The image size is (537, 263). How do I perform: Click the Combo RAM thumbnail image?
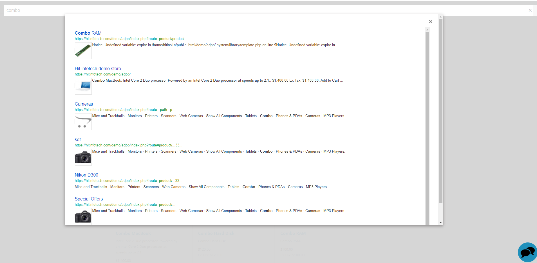(x=83, y=51)
